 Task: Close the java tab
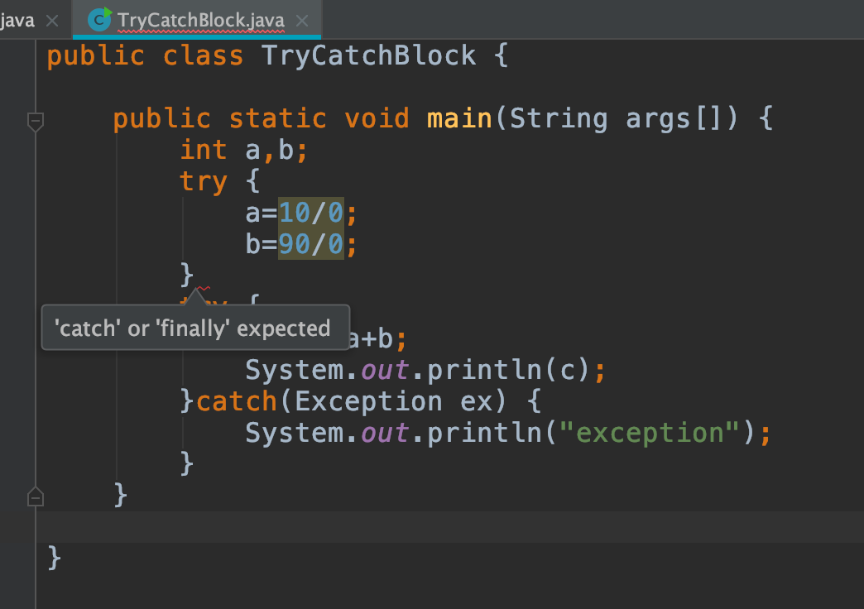pyautogui.click(x=50, y=22)
